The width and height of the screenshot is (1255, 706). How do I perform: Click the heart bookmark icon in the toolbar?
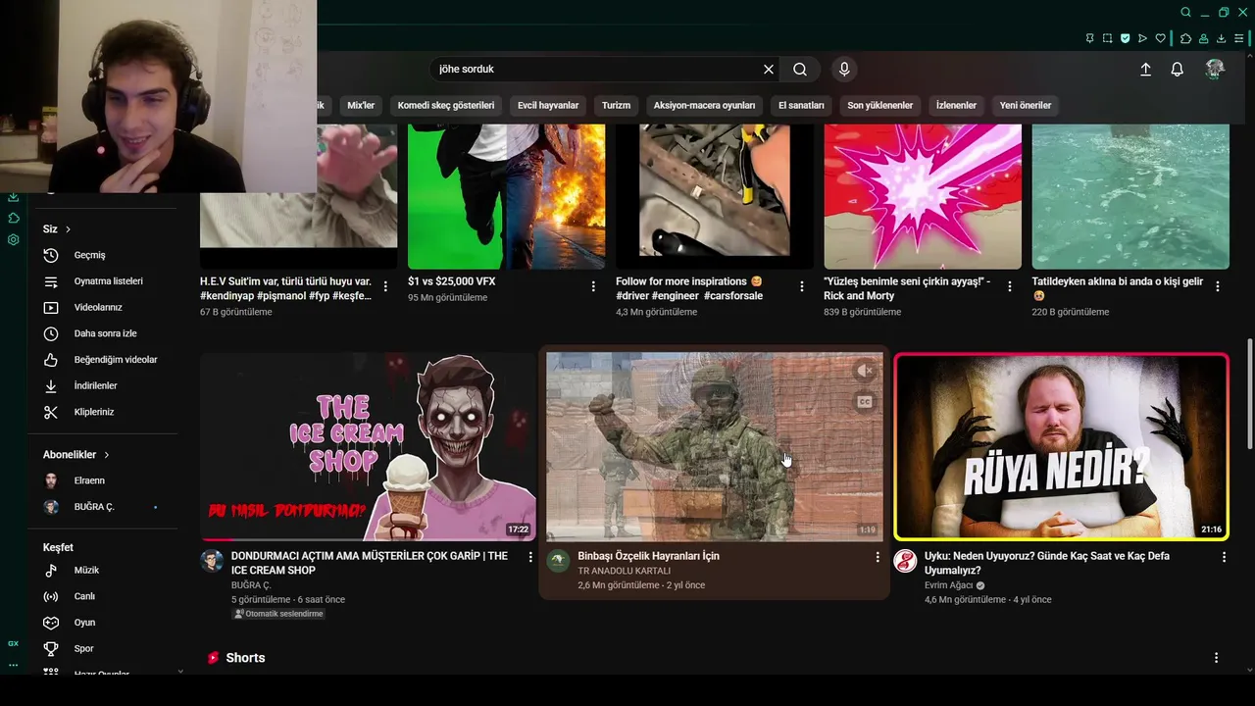[x=1160, y=38]
